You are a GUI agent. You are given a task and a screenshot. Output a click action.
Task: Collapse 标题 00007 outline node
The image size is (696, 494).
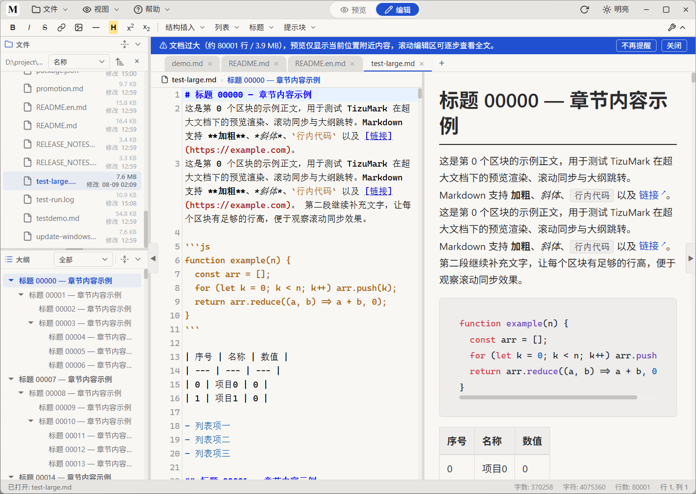(x=11, y=379)
